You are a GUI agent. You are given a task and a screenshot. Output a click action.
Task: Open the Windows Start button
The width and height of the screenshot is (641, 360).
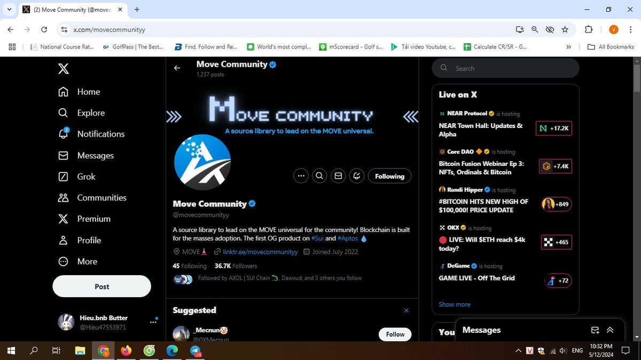coord(11,350)
